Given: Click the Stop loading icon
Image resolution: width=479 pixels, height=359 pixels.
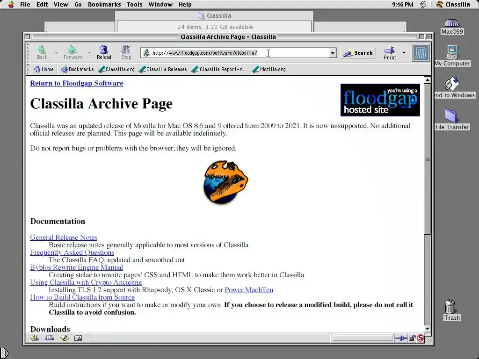Looking at the screenshot, I should (126, 52).
